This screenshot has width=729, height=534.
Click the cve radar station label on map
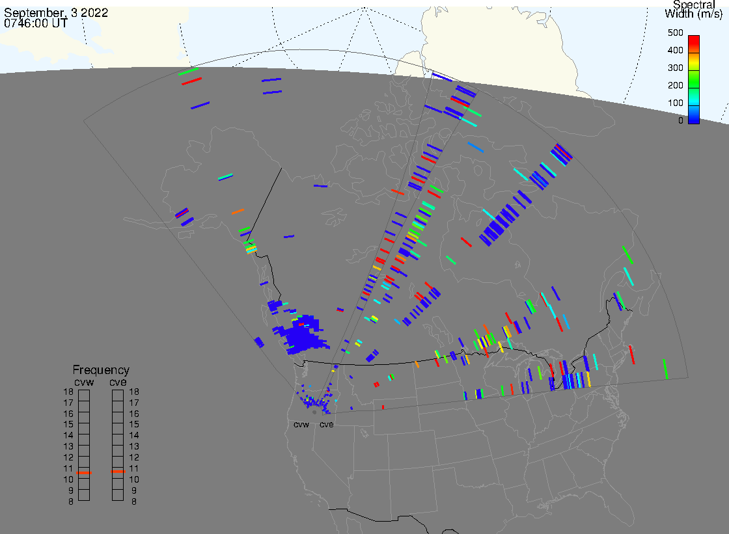[x=326, y=425]
